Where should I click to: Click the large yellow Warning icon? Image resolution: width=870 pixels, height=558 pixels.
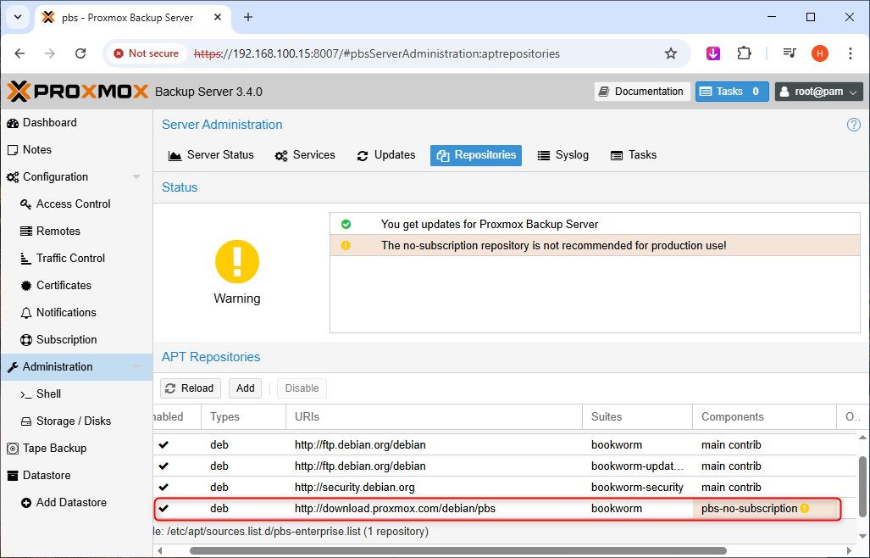coord(237,261)
